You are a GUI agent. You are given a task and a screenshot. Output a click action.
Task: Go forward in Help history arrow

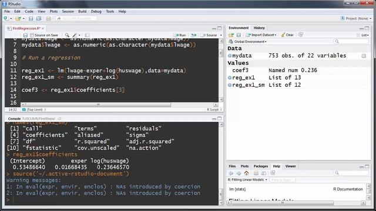(x=239, y=173)
